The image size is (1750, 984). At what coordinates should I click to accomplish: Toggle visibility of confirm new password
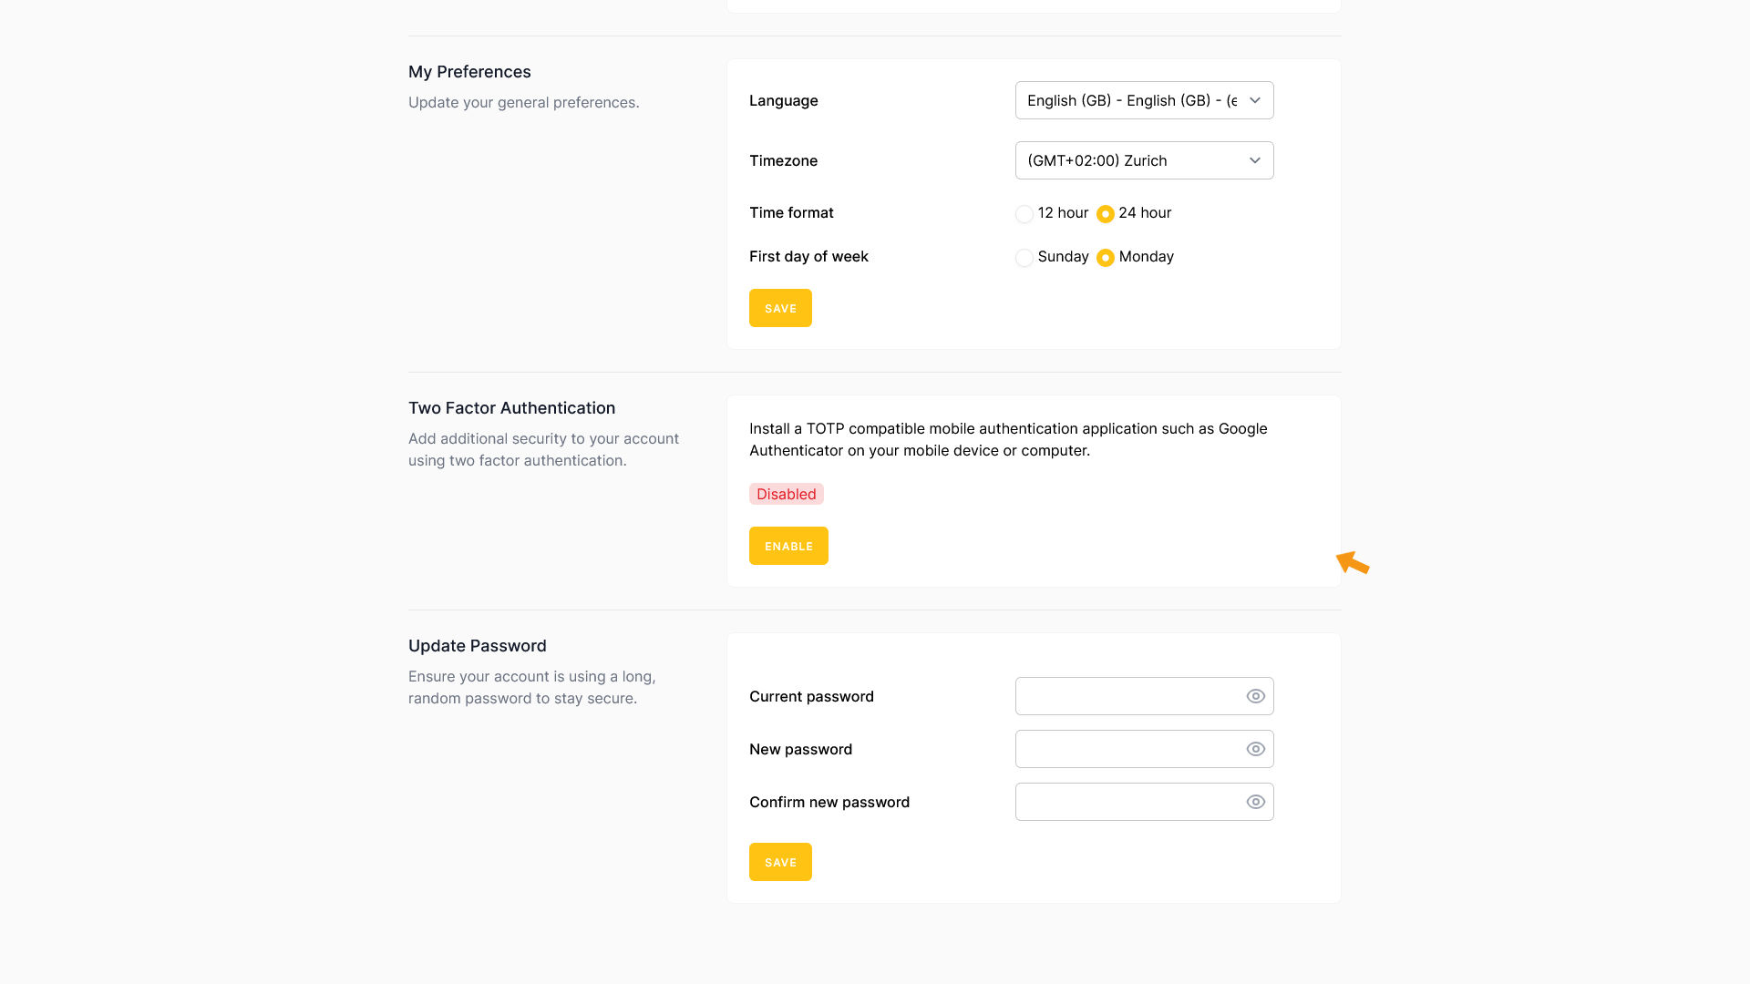[x=1255, y=802]
